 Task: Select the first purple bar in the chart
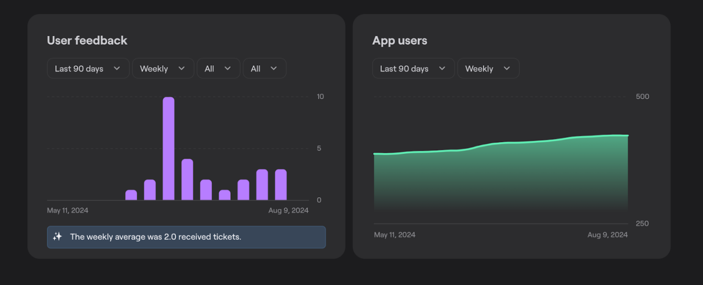[131, 195]
